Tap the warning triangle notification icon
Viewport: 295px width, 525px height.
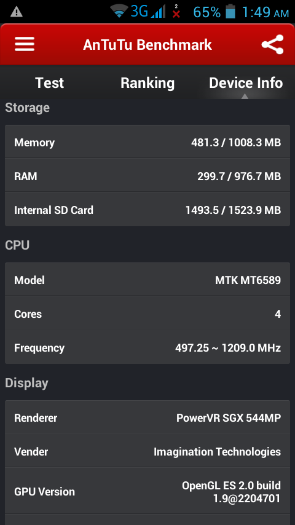[x=17, y=12]
